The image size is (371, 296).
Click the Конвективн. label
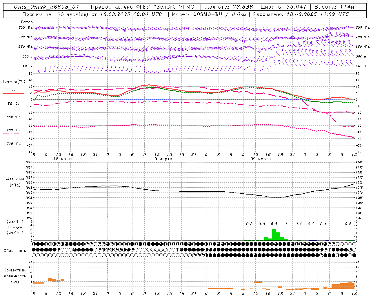15,270
